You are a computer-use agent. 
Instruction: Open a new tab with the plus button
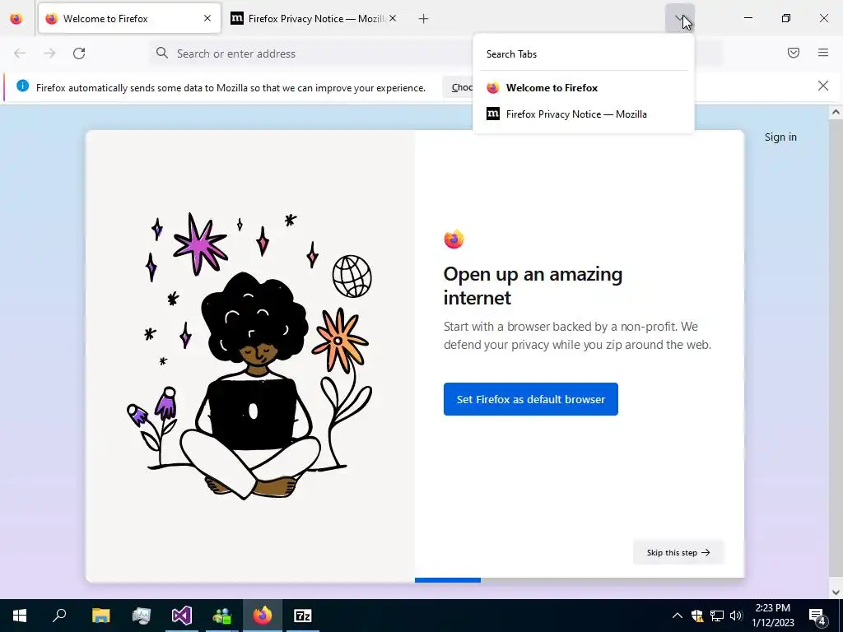[424, 19]
